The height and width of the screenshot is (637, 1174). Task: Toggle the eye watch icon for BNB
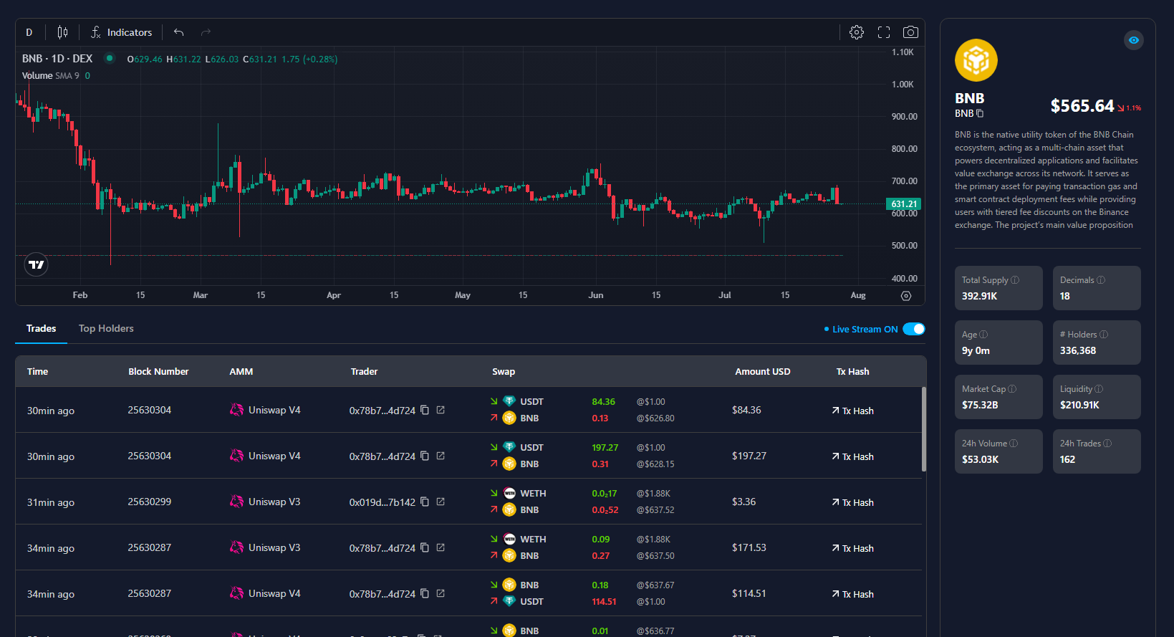1134,40
